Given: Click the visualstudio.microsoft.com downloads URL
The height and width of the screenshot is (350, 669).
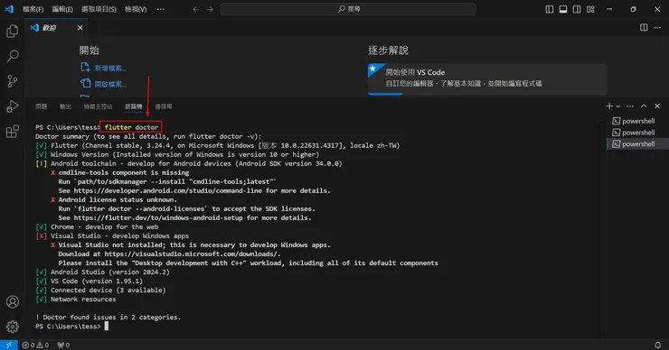Looking at the screenshot, I should (x=192, y=253).
